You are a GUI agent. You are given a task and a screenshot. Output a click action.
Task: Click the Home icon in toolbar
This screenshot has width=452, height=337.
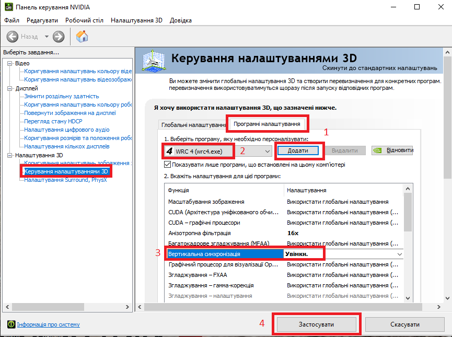point(82,37)
